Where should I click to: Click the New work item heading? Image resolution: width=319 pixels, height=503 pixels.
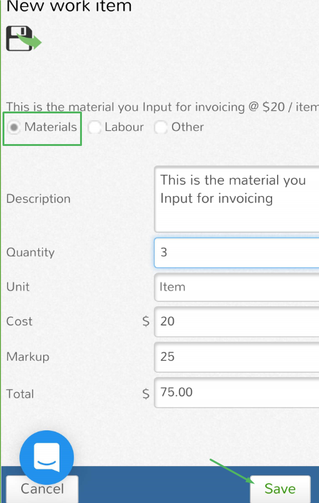tap(69, 6)
